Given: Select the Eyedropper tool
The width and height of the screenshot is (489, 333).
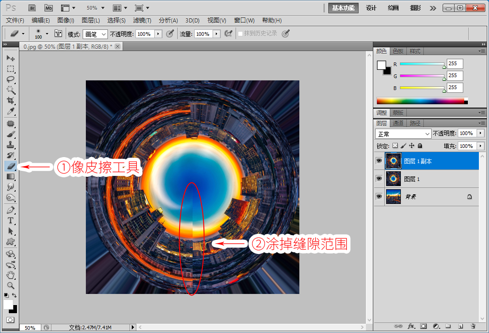Looking at the screenshot, I should coord(11,111).
